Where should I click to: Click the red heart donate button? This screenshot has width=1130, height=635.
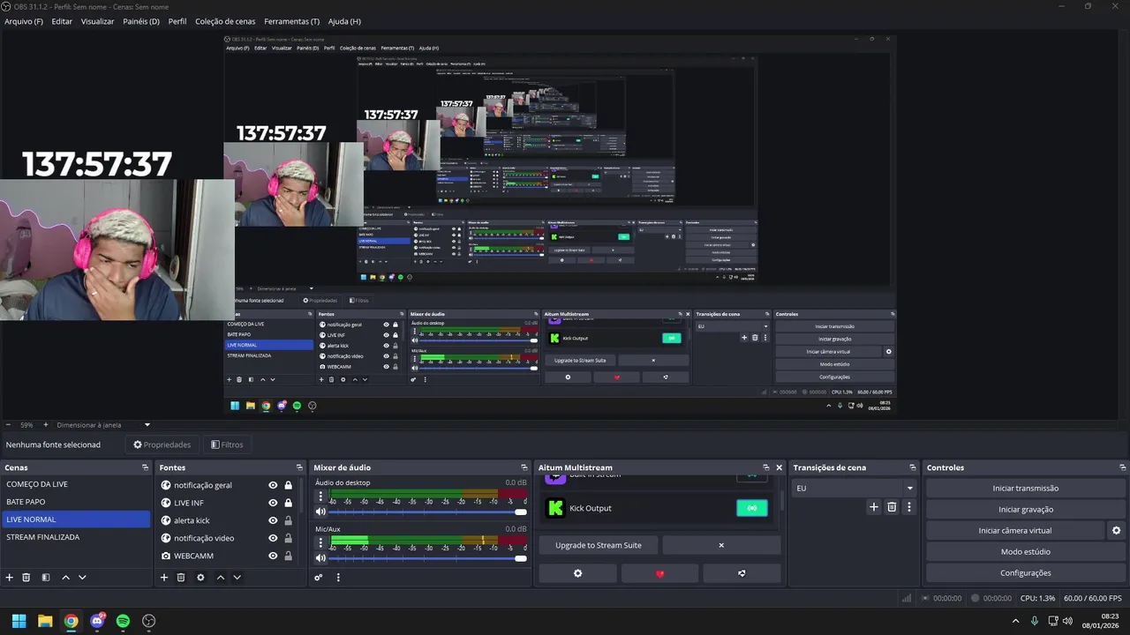659,573
